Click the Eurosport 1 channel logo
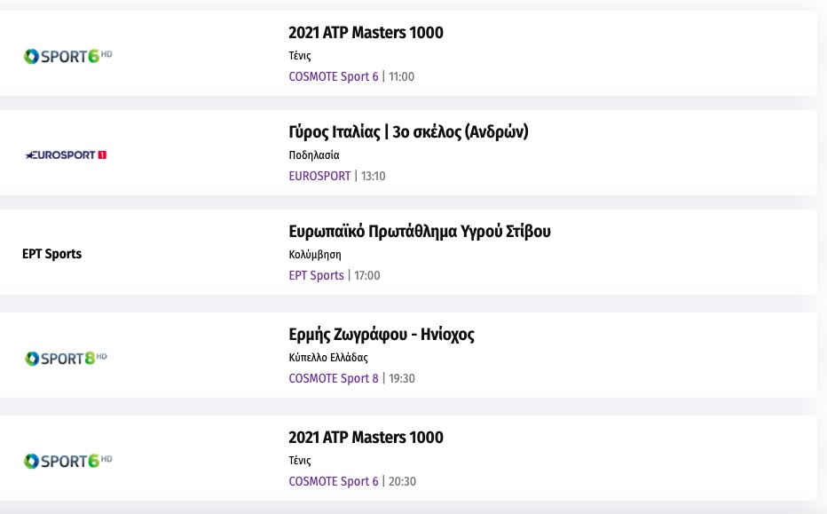Image resolution: width=827 pixels, height=514 pixels. pos(66,155)
